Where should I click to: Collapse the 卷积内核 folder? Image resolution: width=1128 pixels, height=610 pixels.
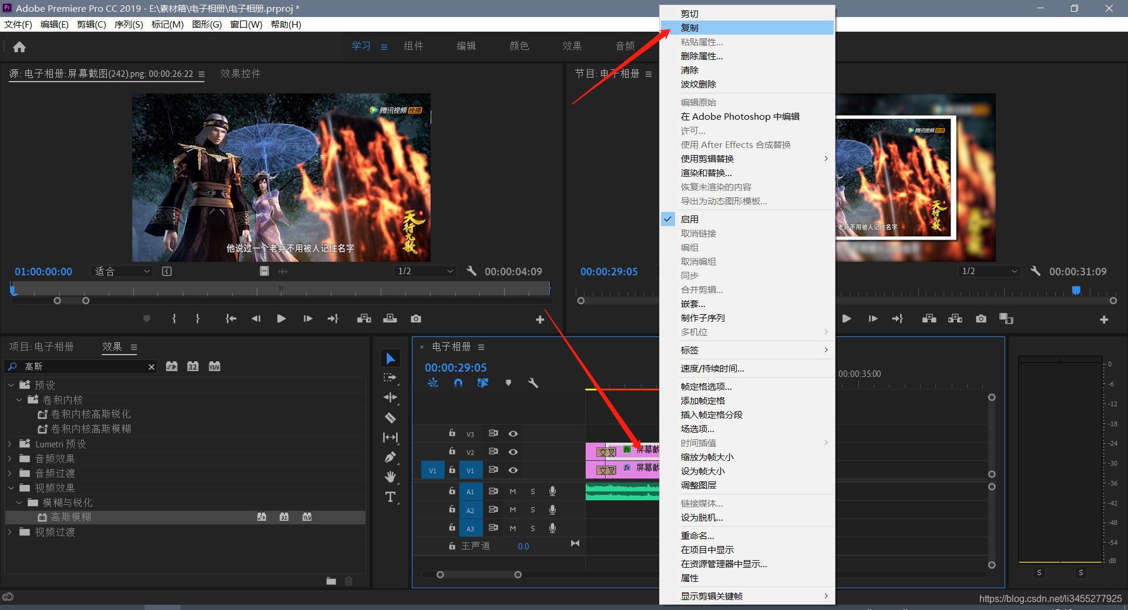click(19, 400)
